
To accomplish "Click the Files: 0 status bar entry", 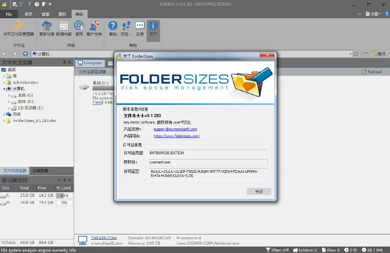I will (331, 250).
